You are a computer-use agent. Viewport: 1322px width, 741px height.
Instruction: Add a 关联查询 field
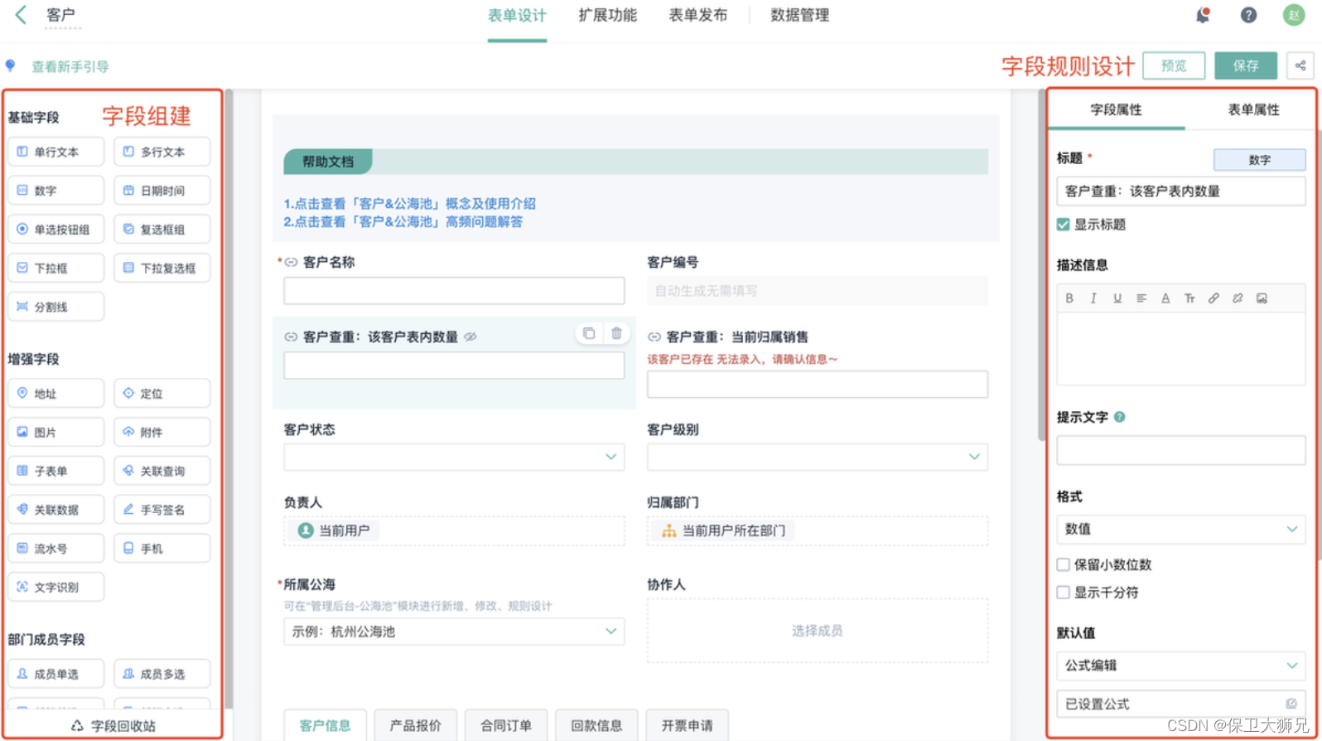[x=162, y=471]
